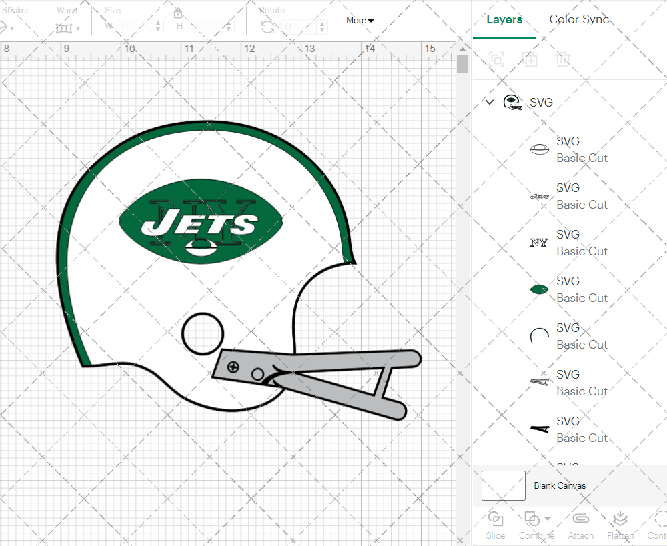This screenshot has height=546, width=667.
Task: Click the JETS logo on the helmet
Action: 201,221
